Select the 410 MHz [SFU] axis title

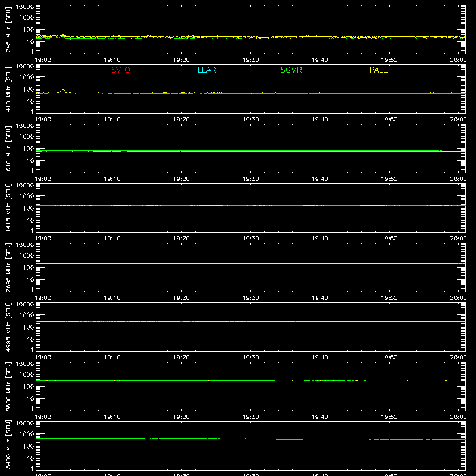8,89
